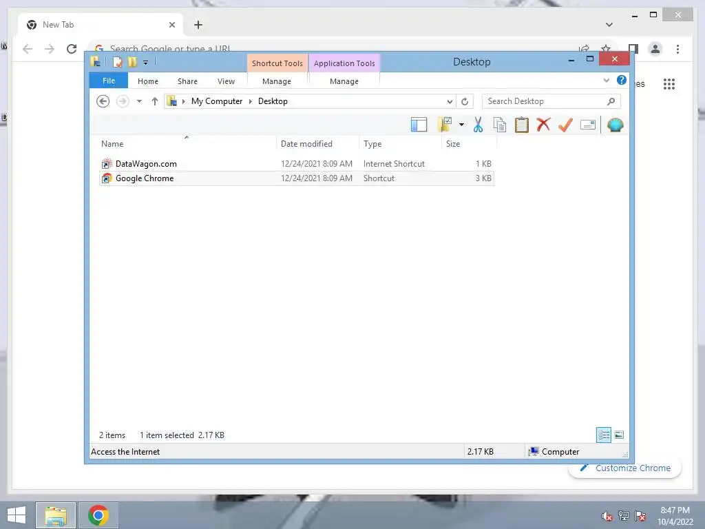Click the blue shell icon in toolbar

615,125
